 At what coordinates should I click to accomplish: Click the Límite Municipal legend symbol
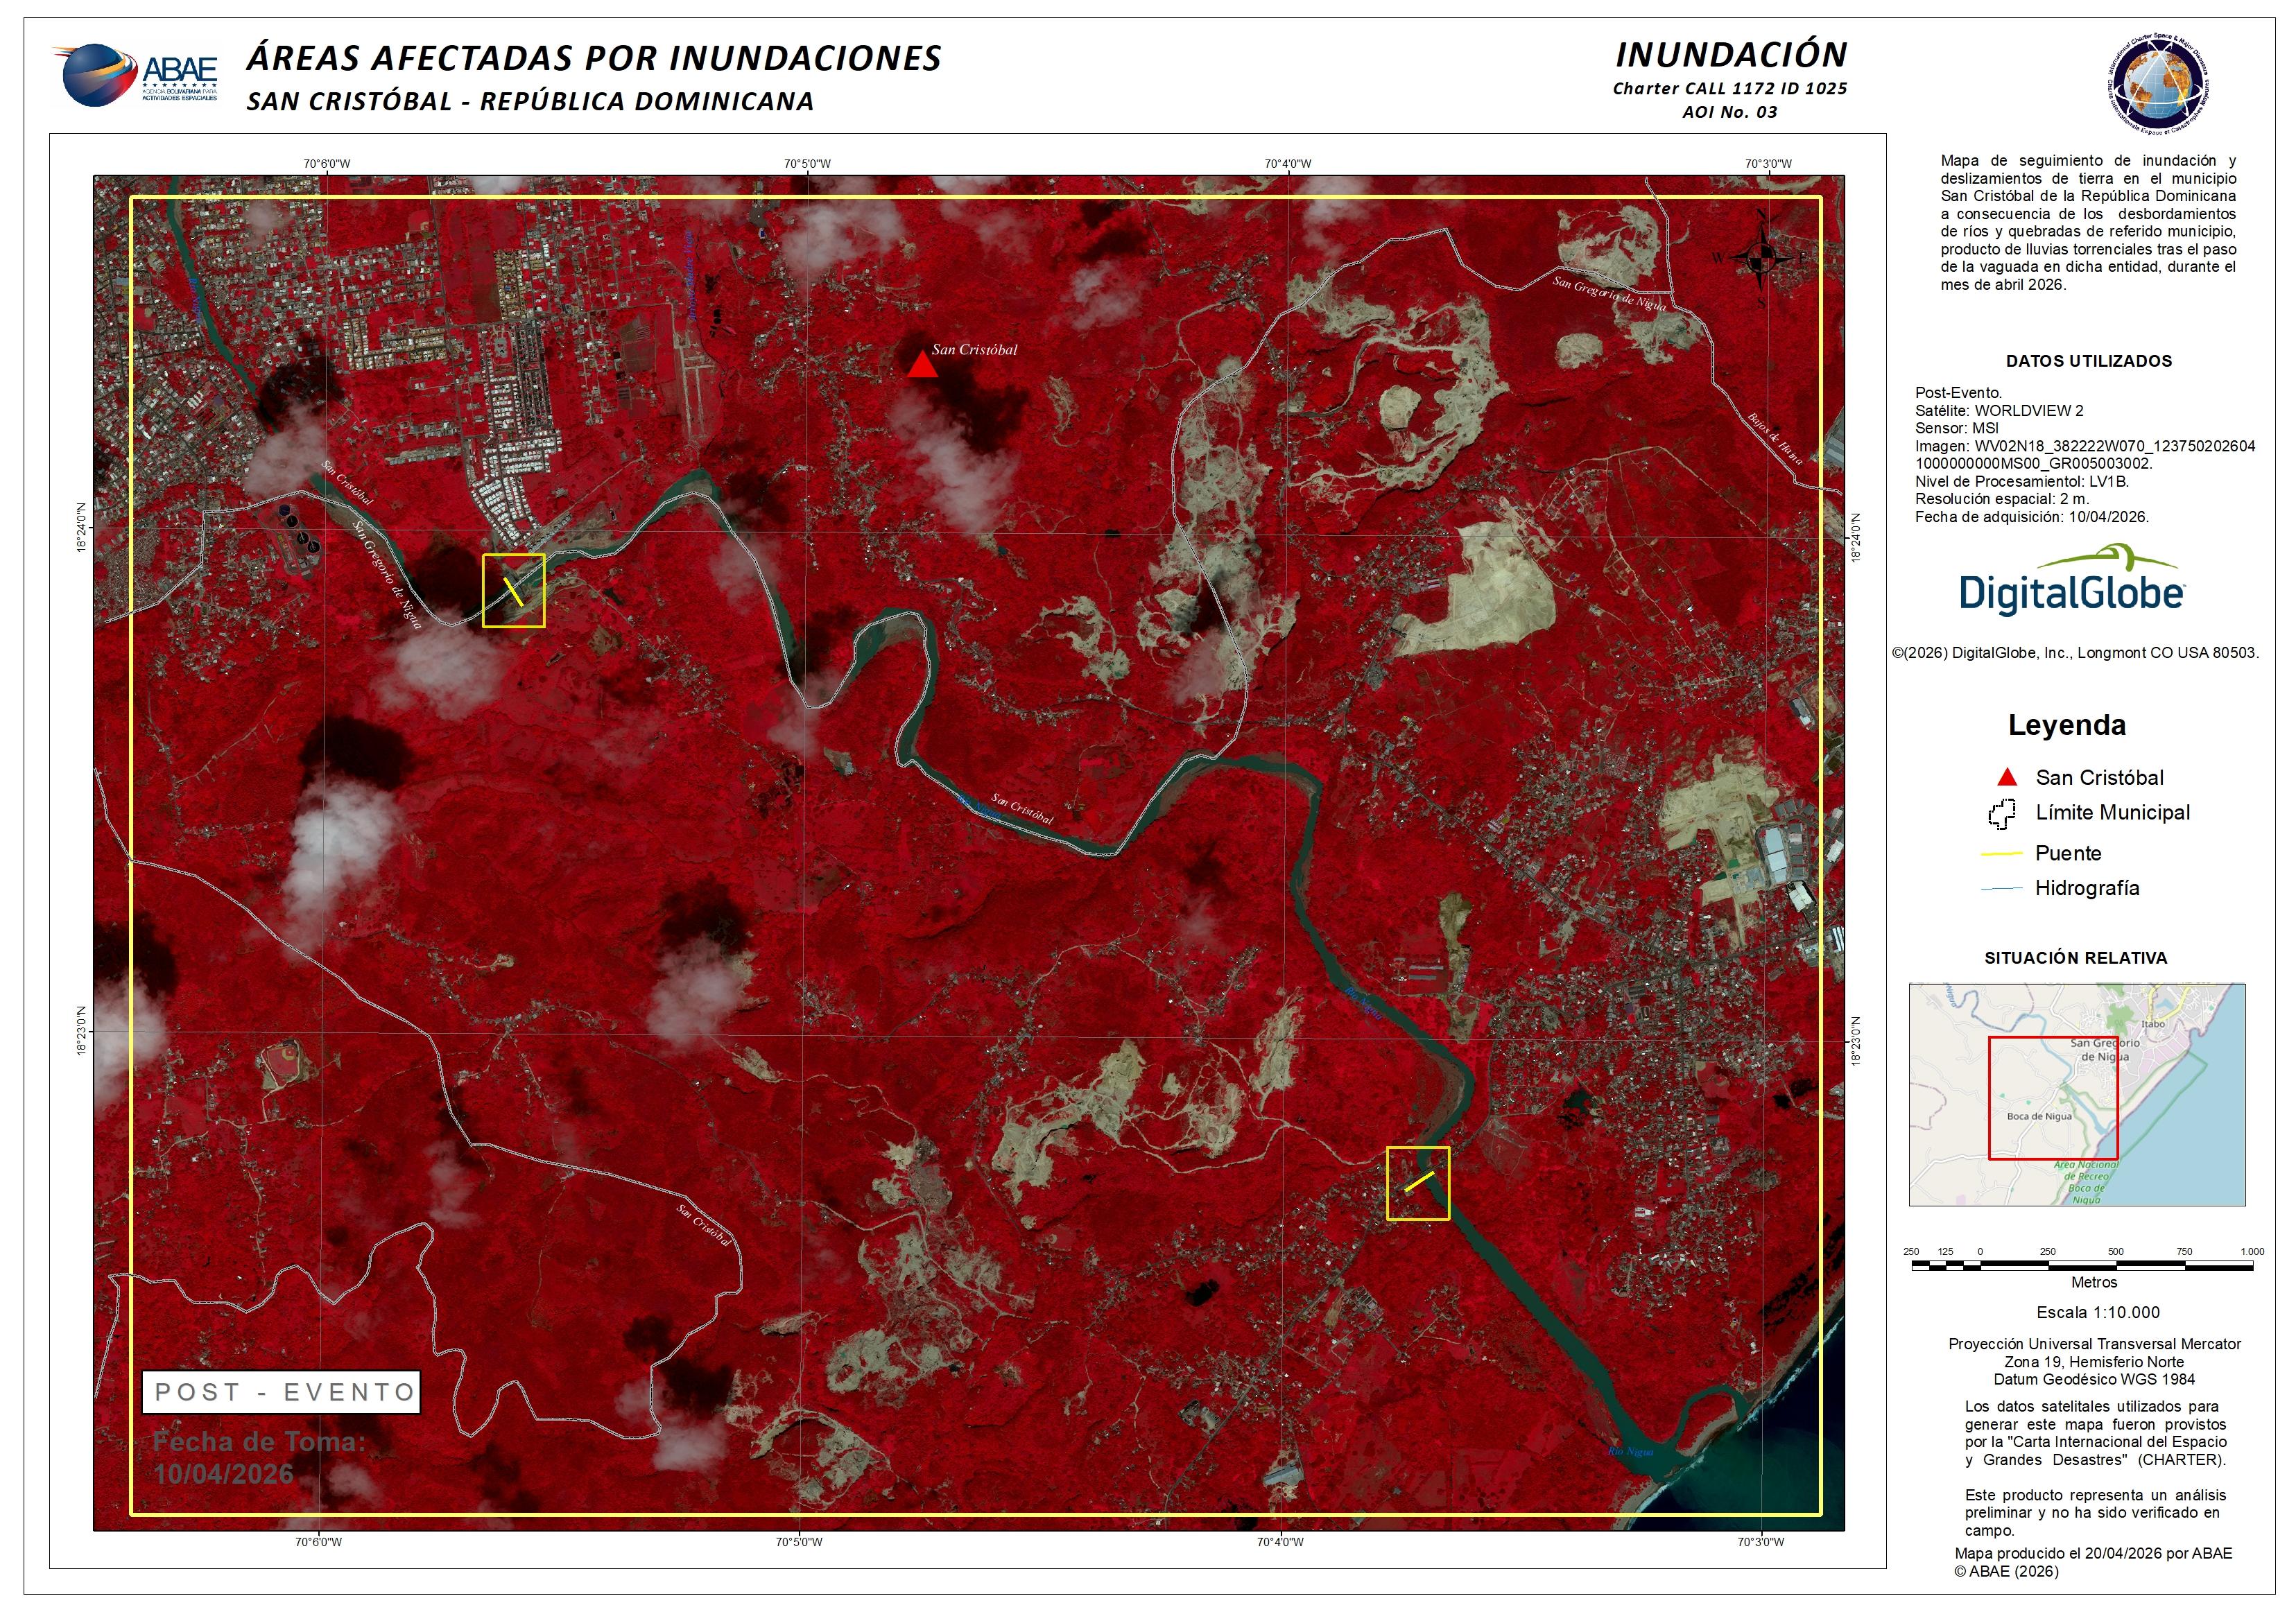(x=2002, y=814)
